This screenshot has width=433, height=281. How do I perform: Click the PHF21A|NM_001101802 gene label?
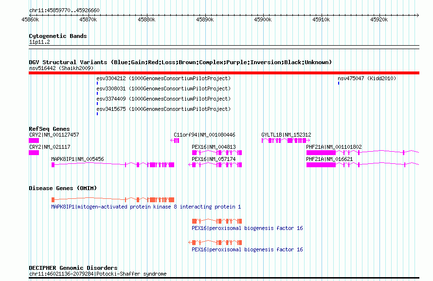pos(334,147)
